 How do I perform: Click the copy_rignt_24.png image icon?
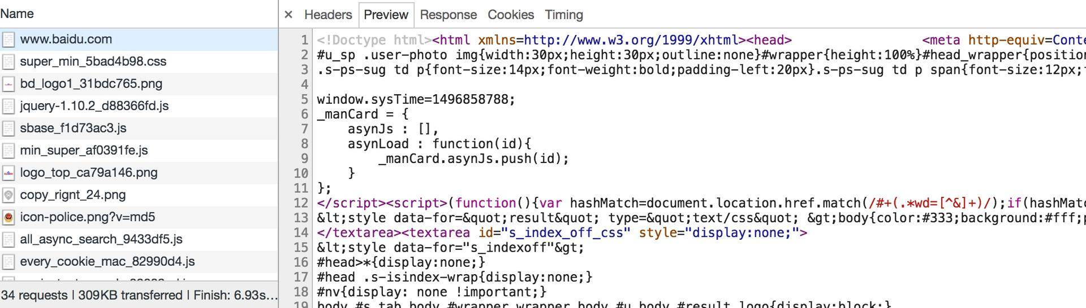[8, 195]
